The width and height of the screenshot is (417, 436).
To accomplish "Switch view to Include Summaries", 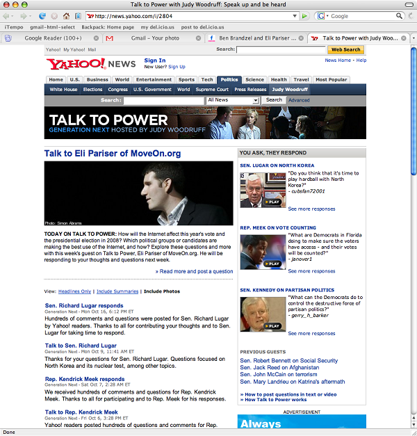I will [117, 291].
